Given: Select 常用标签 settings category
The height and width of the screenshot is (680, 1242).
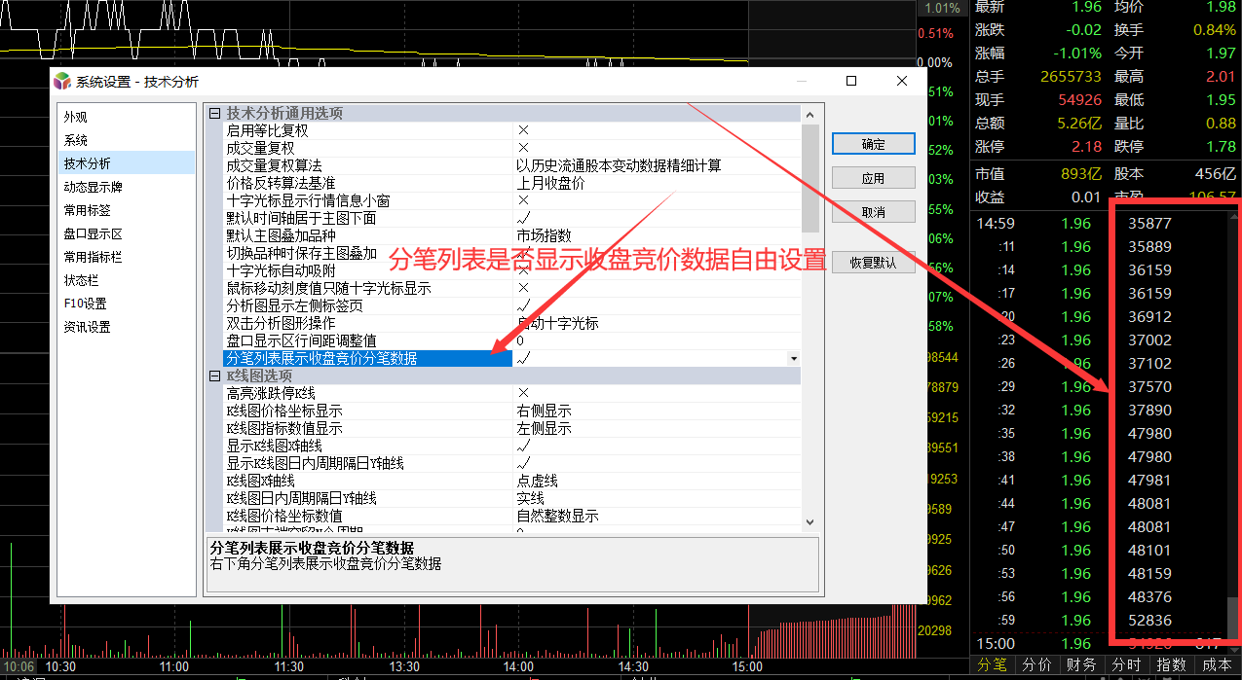Looking at the screenshot, I should pyautogui.click(x=126, y=210).
